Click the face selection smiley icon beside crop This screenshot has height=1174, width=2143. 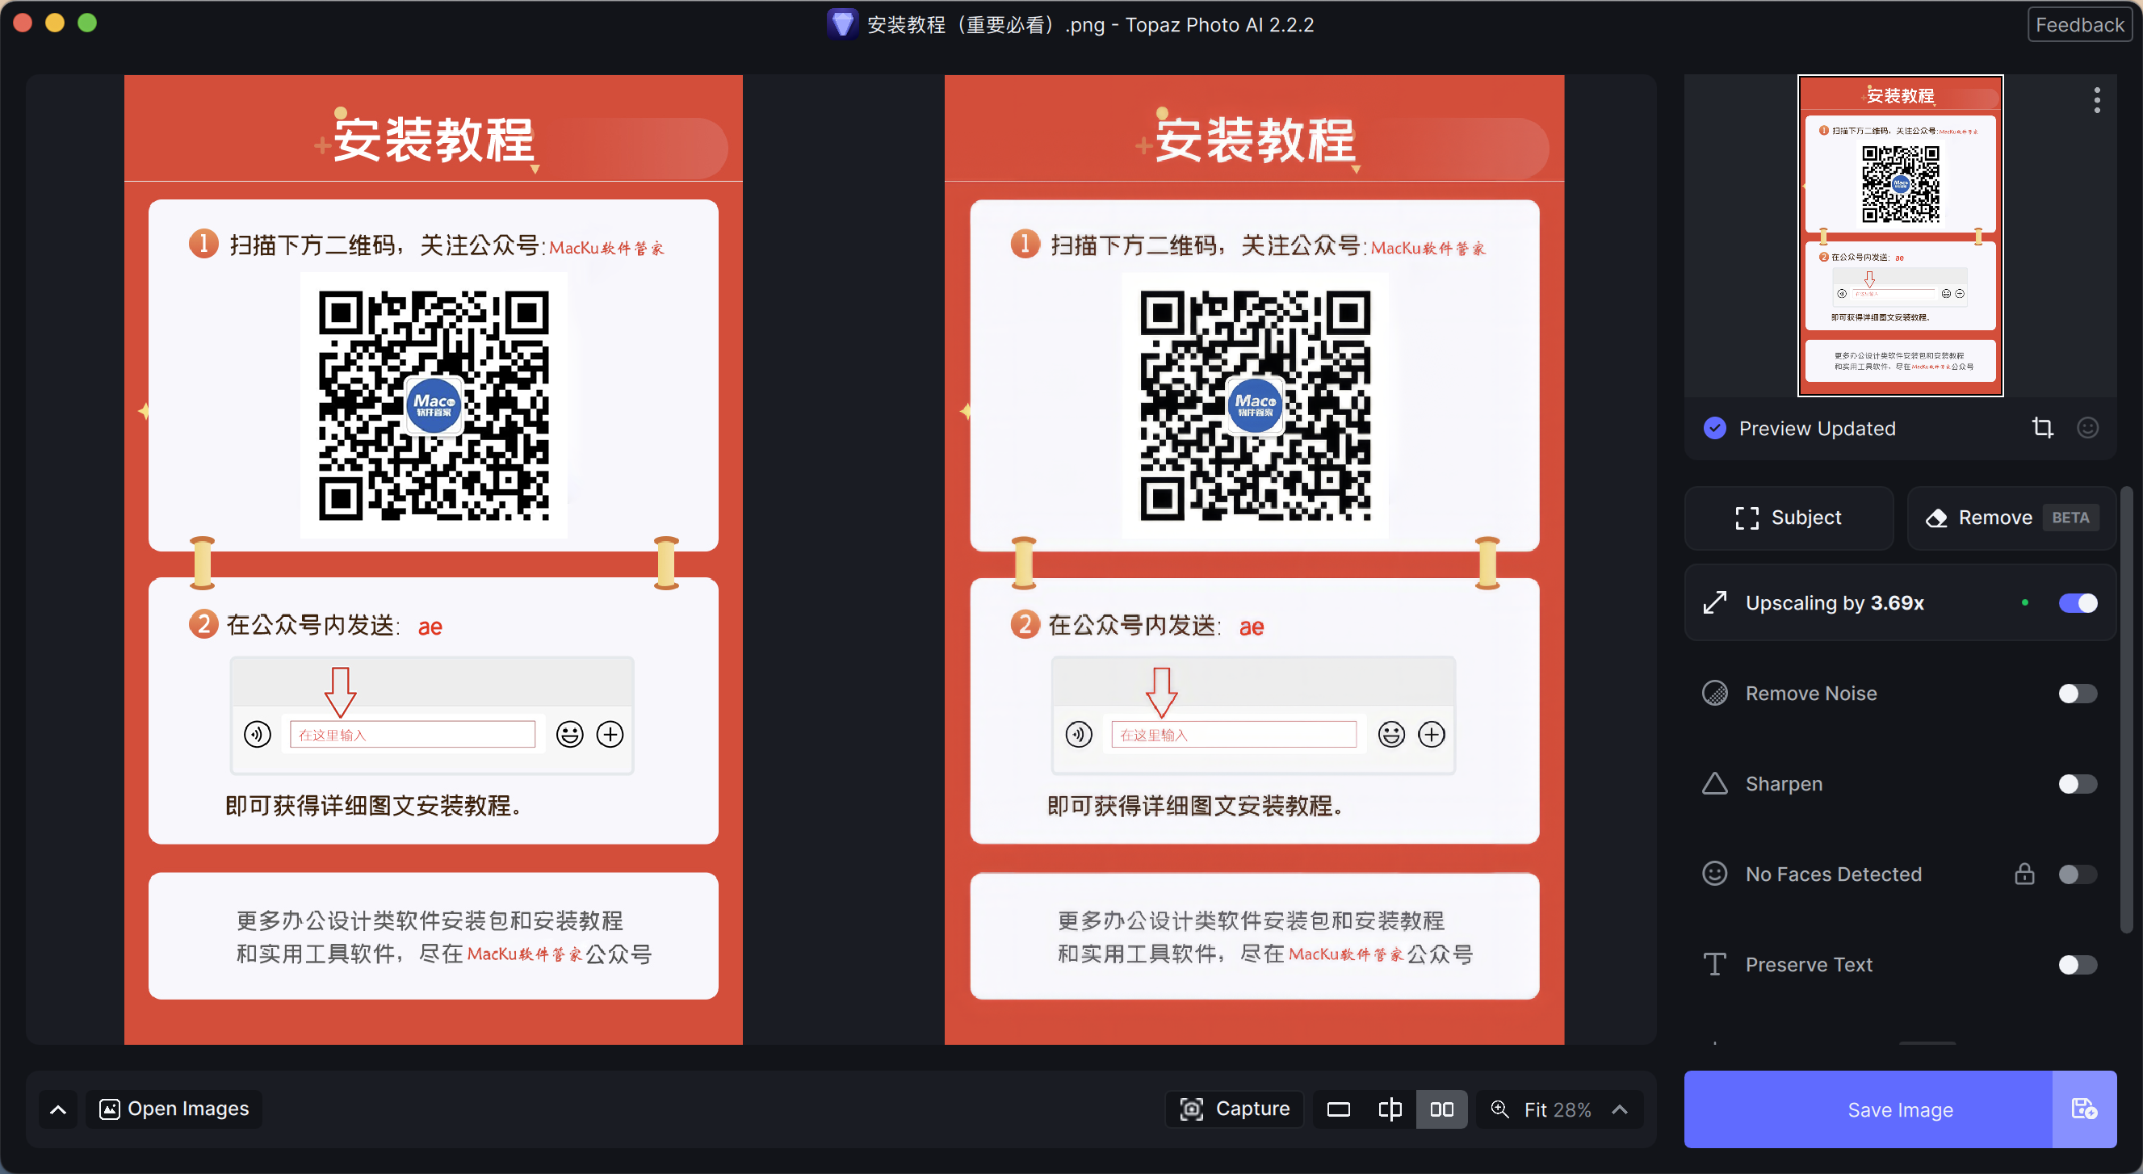coord(2087,428)
